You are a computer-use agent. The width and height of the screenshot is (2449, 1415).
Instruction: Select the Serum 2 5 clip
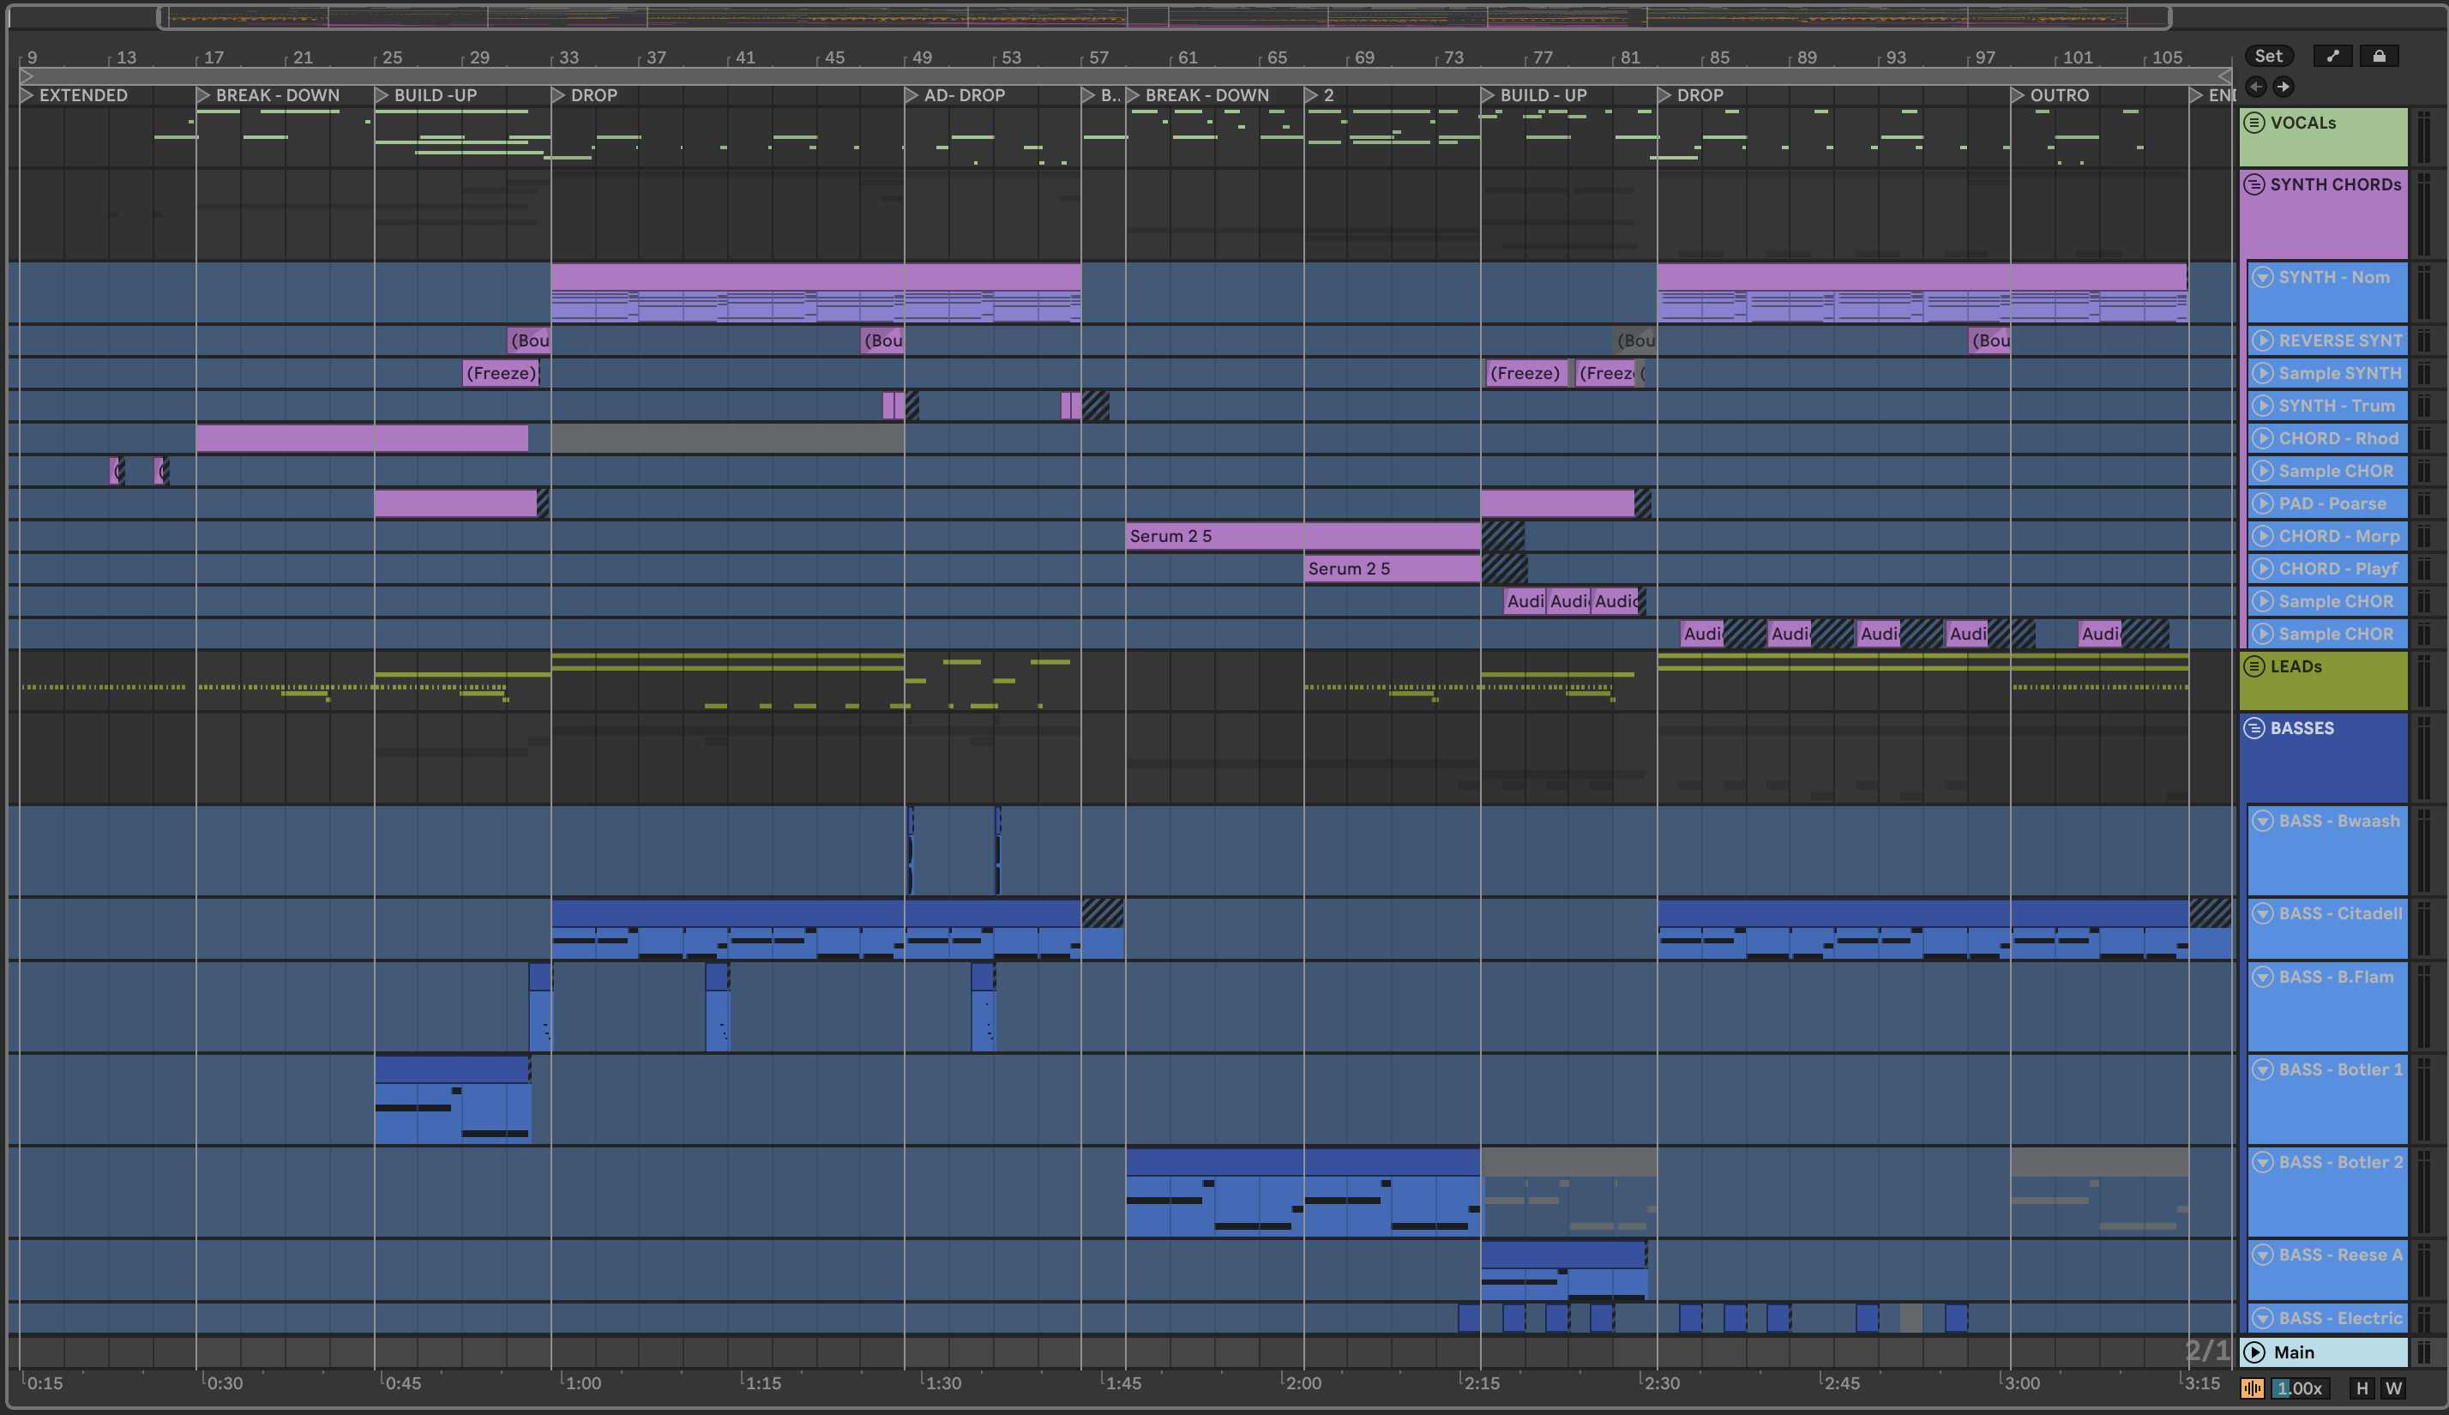point(1214,537)
